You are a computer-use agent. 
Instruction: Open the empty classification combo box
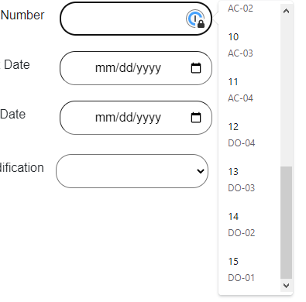[x=132, y=171]
